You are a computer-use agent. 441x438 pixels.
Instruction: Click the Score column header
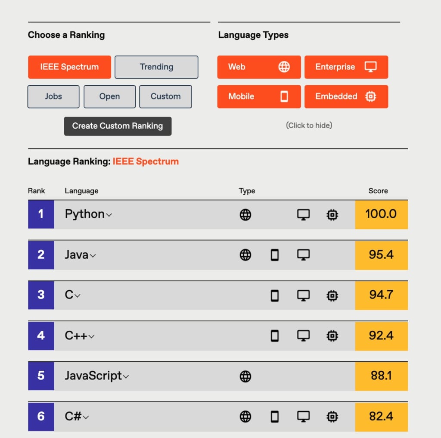tap(378, 191)
